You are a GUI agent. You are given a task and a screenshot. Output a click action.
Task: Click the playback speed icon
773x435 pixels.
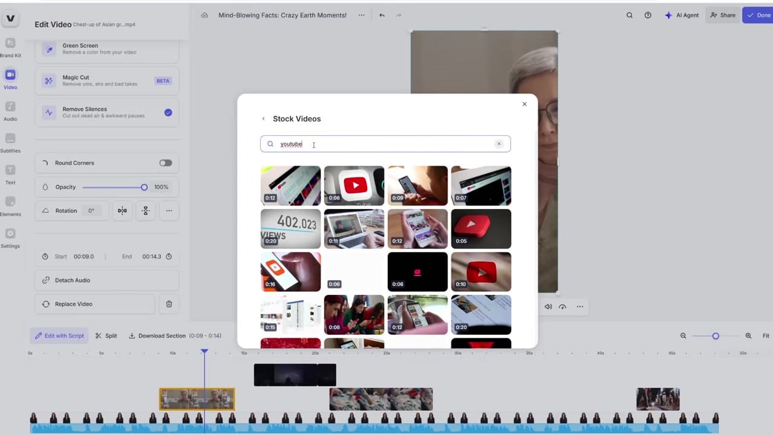pyautogui.click(x=562, y=307)
